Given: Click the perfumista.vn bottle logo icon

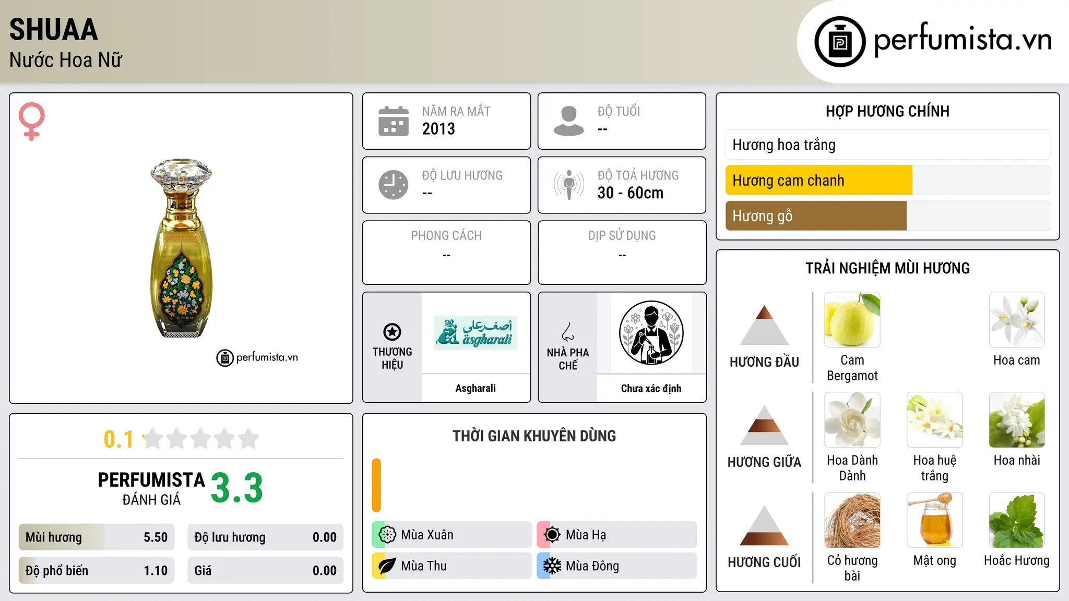Looking at the screenshot, I should point(840,42).
